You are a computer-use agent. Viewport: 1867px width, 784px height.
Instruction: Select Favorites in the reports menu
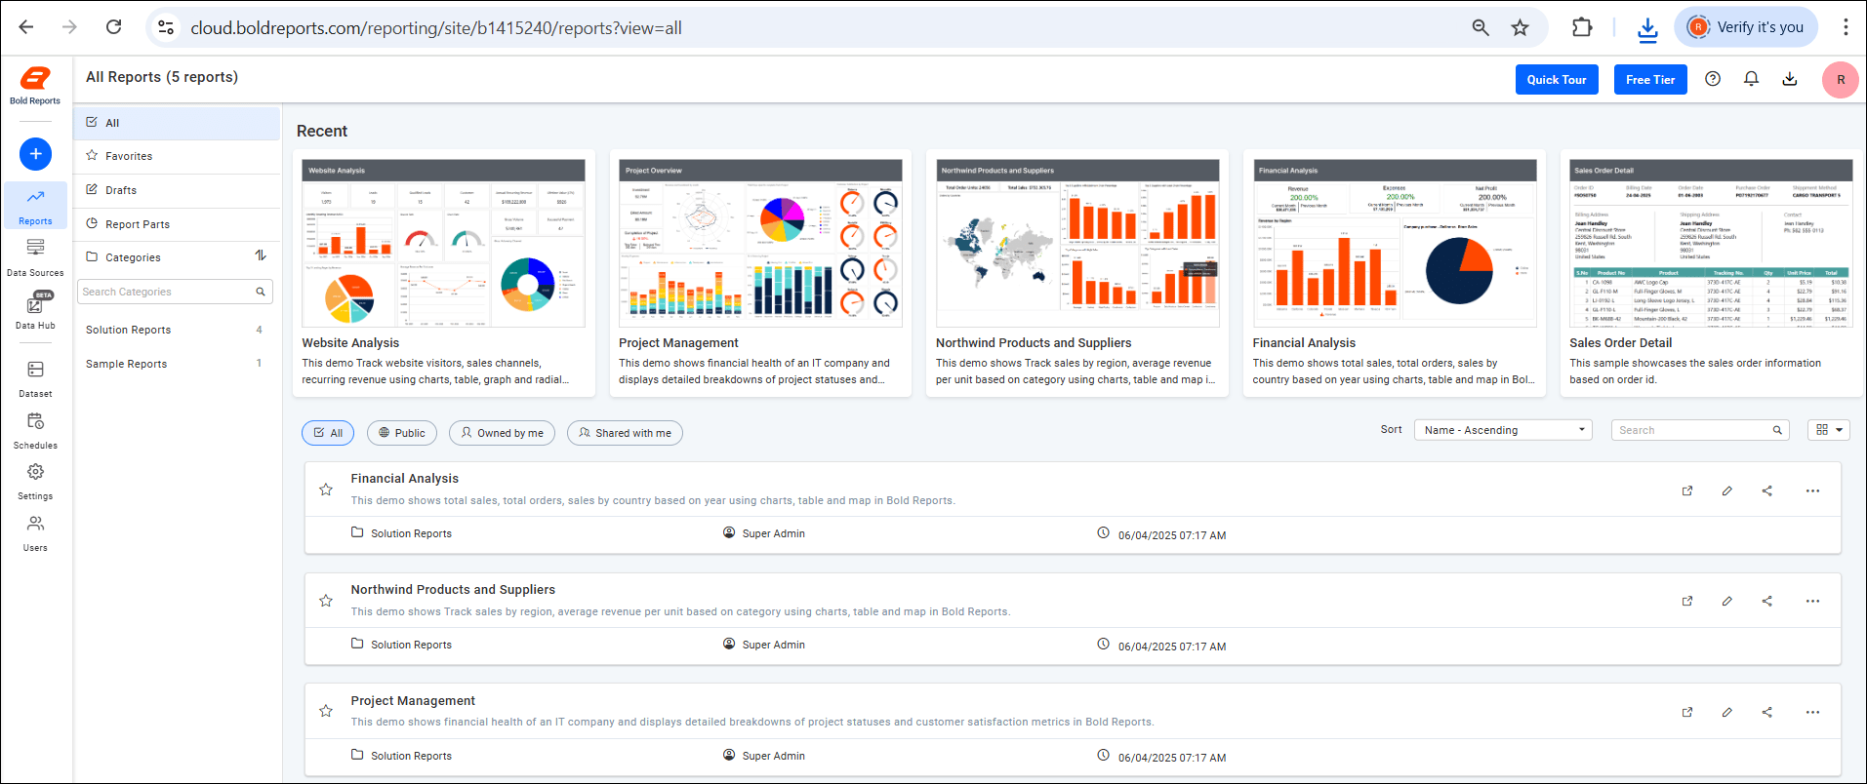(x=178, y=156)
